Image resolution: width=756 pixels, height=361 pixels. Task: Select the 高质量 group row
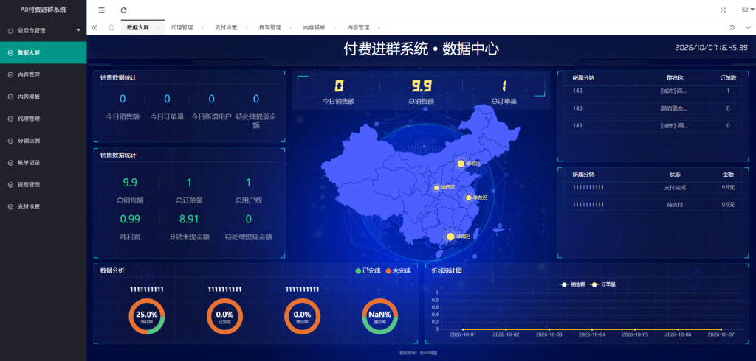click(653, 108)
